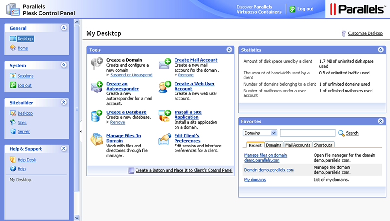
Task: Click the sidebar scrollbar up arrow
Action: (x=77, y=22)
